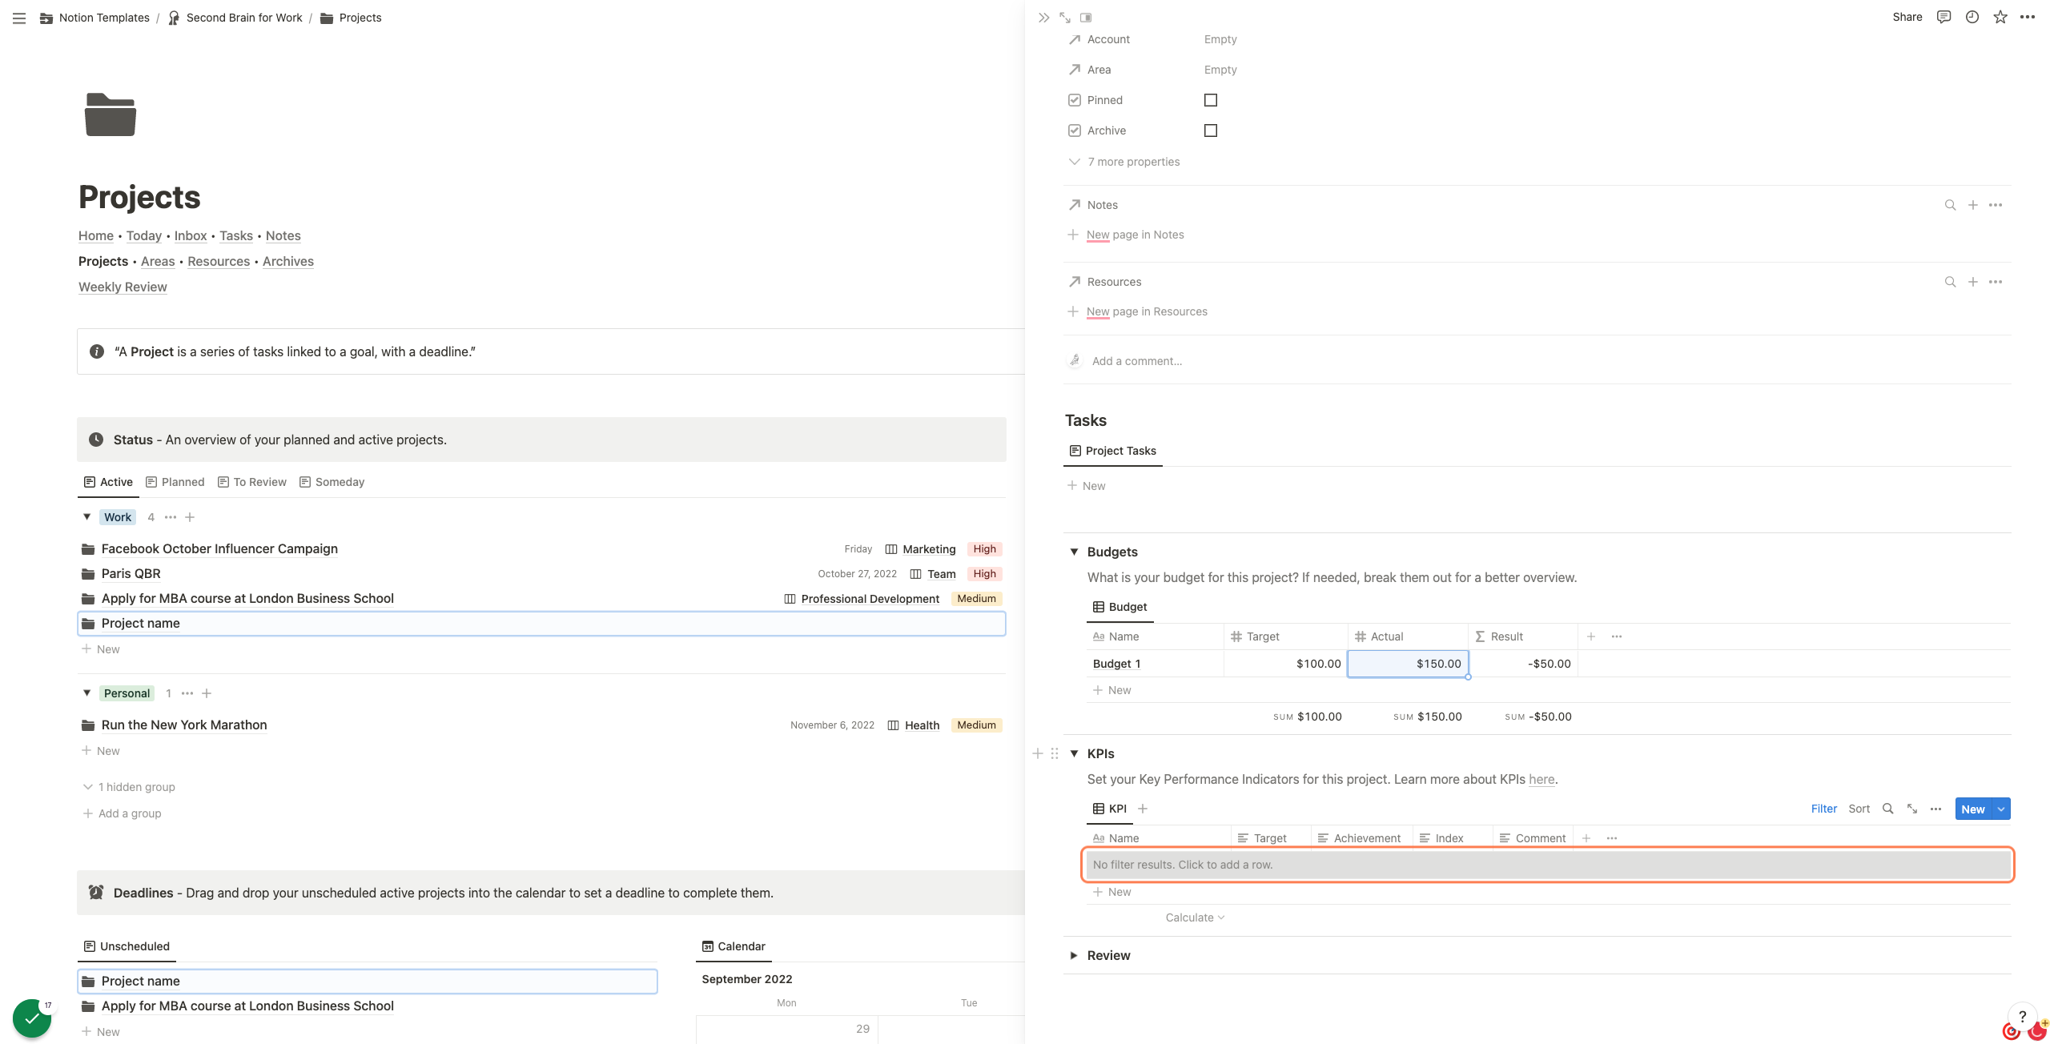Select the Budget 1 Target cell $100.00
Image resolution: width=2050 pixels, height=1044 pixels.
pyautogui.click(x=1285, y=664)
